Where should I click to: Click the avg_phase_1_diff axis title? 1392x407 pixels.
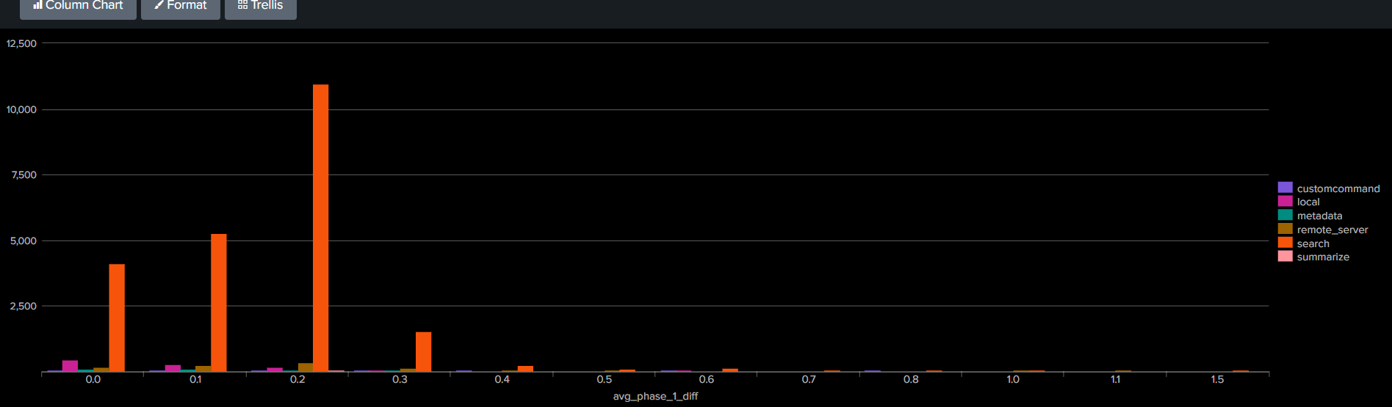655,396
